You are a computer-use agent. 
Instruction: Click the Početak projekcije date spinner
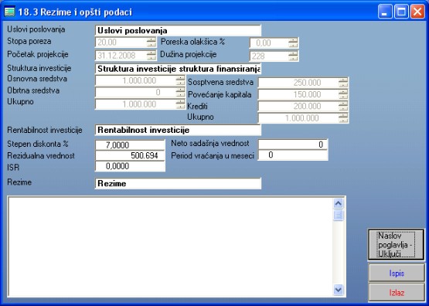click(x=152, y=55)
